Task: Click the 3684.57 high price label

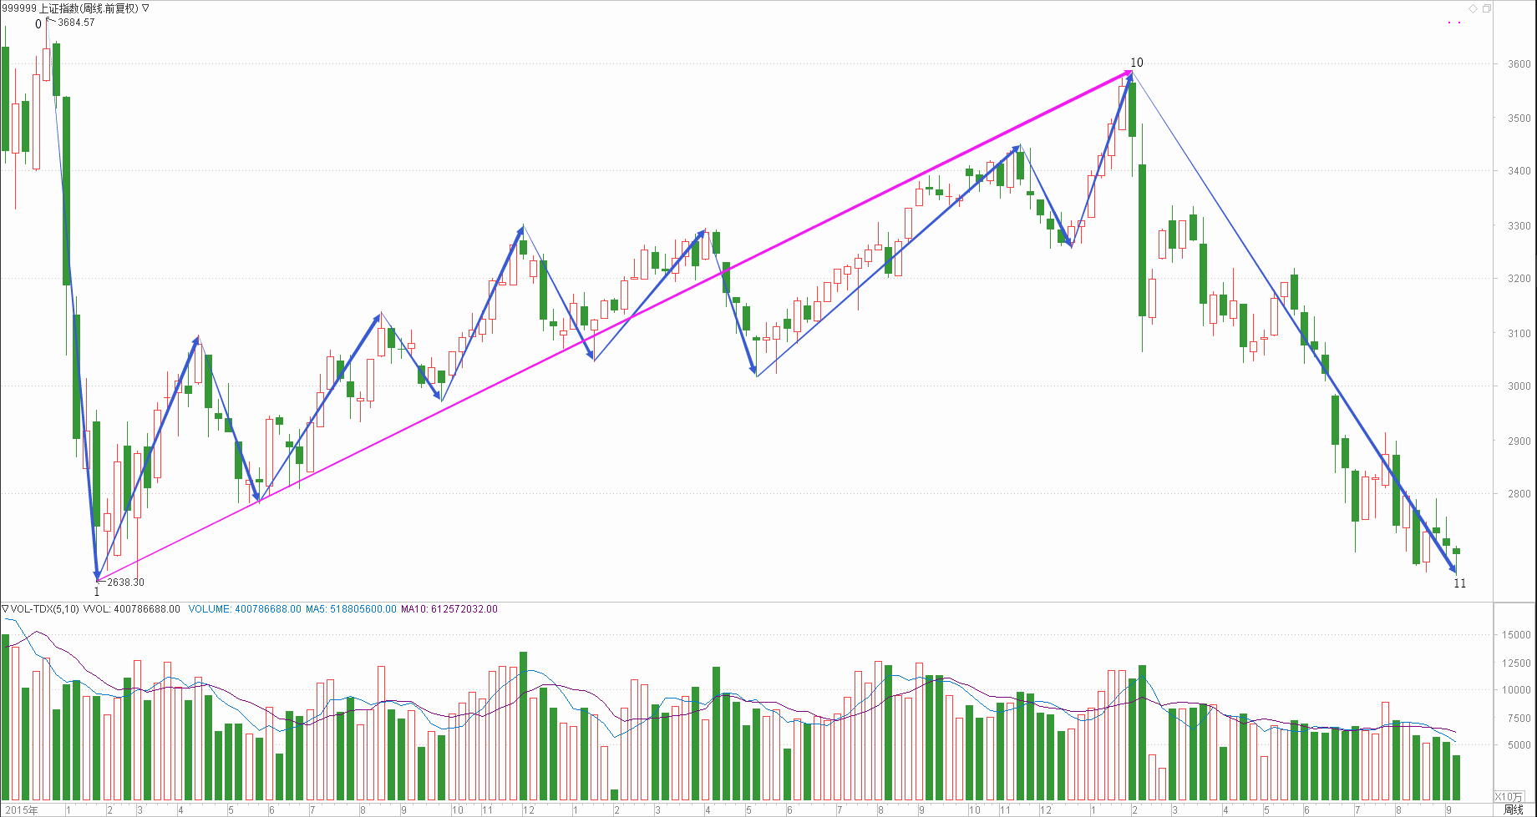Action: click(76, 23)
